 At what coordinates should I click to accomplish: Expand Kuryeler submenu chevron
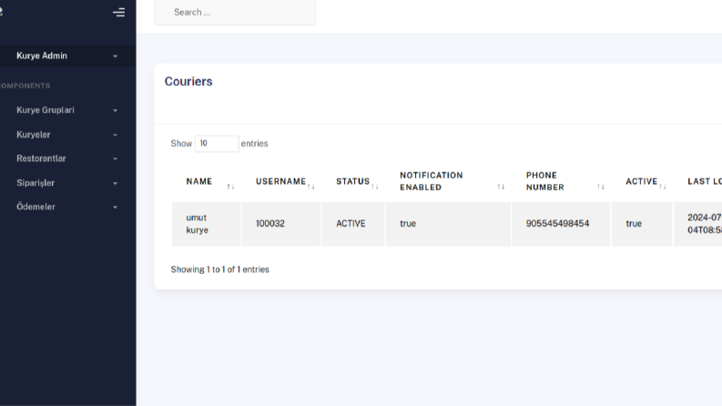click(115, 135)
